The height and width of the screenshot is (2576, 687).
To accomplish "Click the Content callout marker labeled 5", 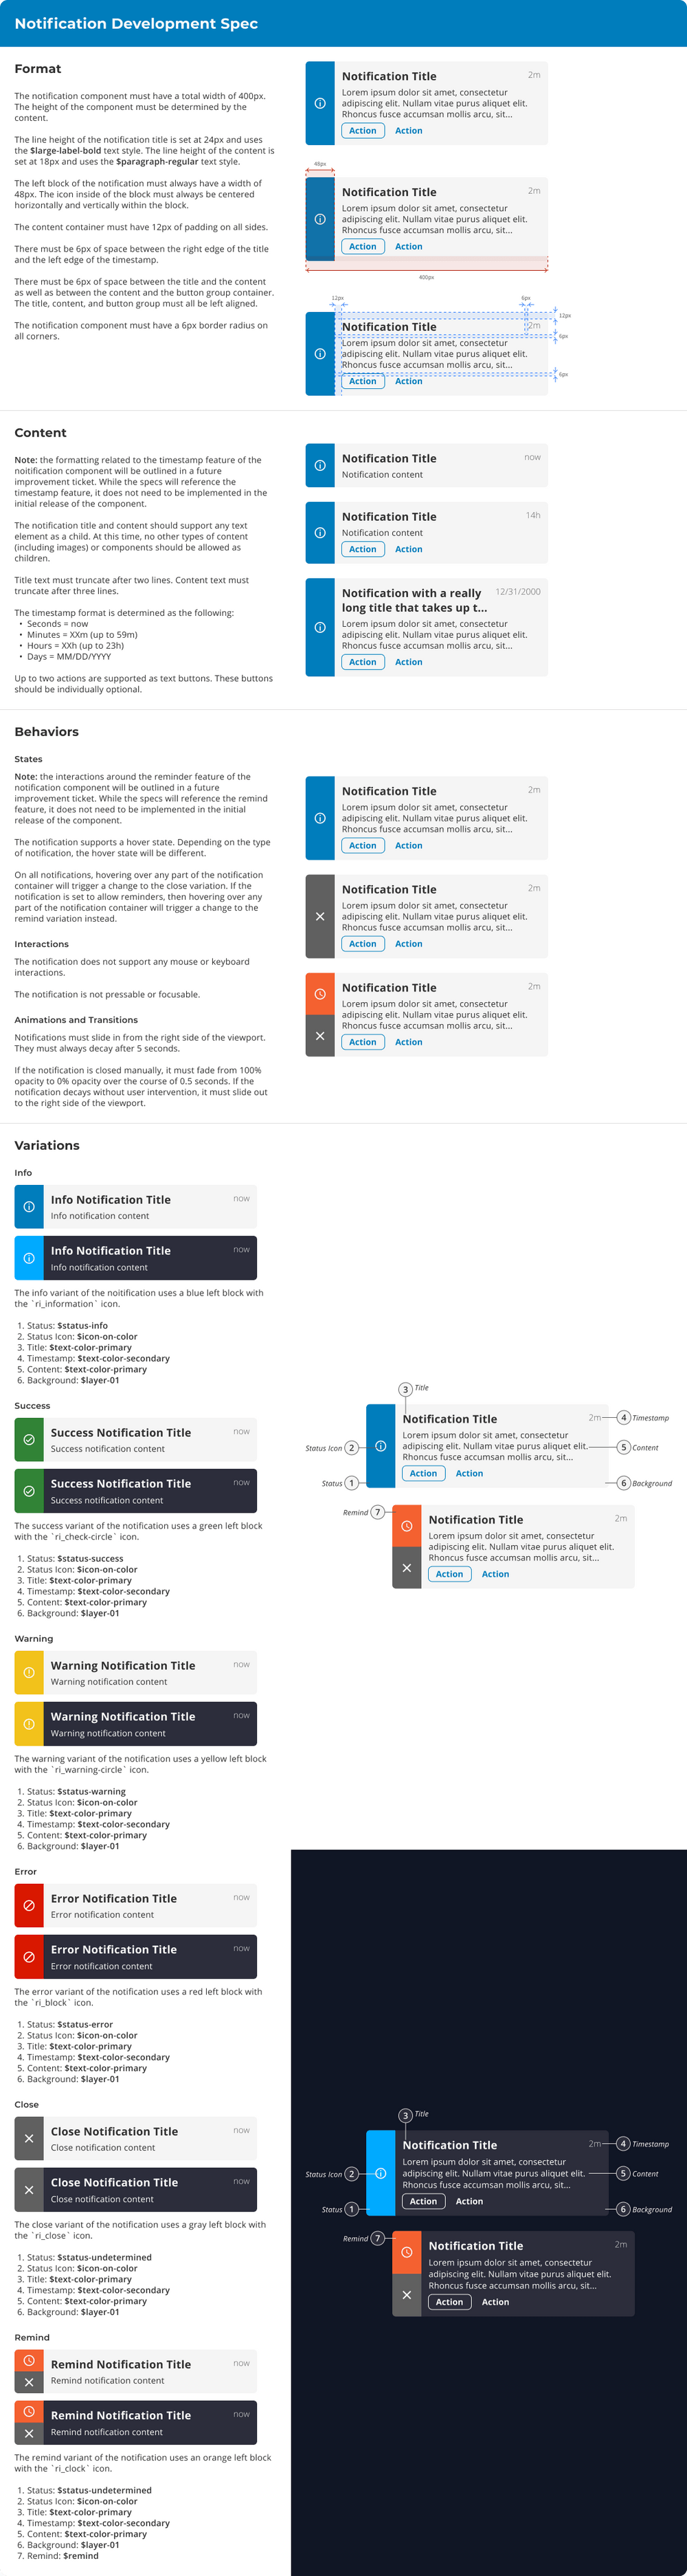I will point(624,1448).
